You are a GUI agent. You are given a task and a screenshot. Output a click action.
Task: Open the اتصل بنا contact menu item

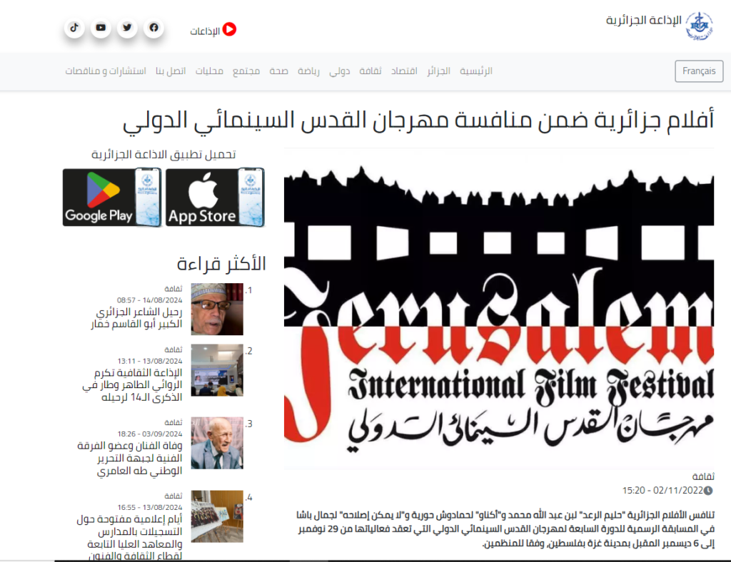click(x=171, y=71)
